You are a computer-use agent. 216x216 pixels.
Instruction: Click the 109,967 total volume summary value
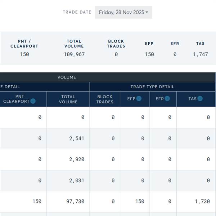(74, 54)
